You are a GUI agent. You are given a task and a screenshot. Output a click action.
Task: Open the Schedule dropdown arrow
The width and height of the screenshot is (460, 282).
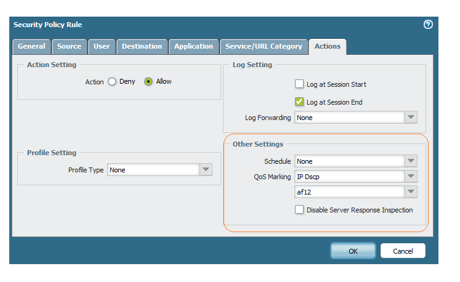[x=411, y=161]
